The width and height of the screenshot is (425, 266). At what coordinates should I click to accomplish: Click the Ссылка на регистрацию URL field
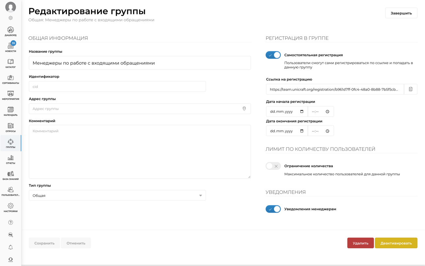tap(335, 89)
